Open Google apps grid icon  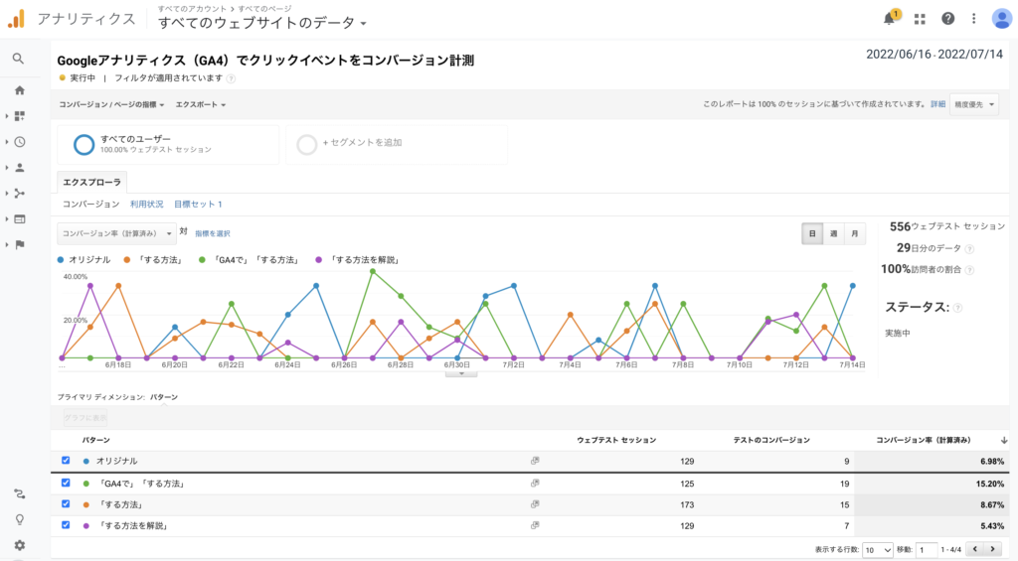click(920, 20)
